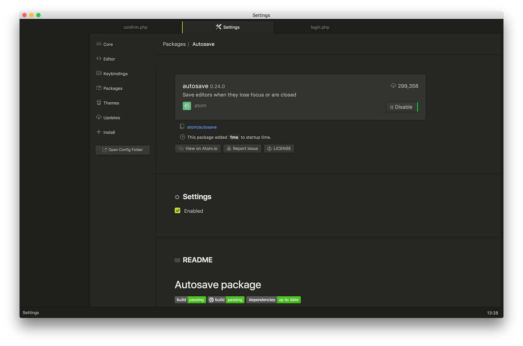Click the 0.24.0 version number
The height and width of the screenshot is (346, 523).
[217, 86]
